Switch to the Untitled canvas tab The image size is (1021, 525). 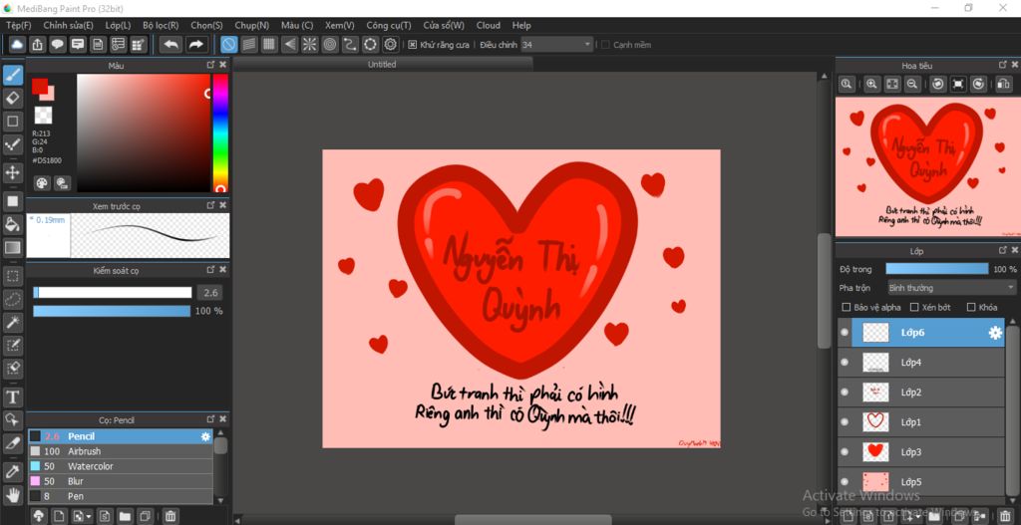pos(382,65)
